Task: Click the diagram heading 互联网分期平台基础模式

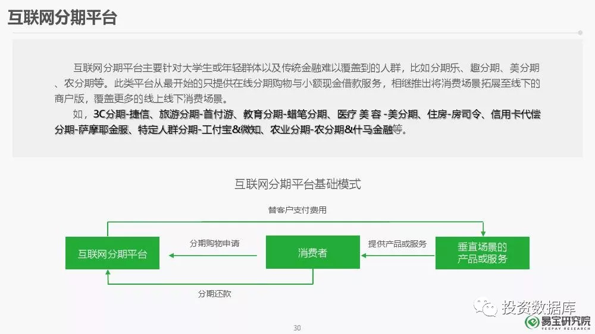Action: 297,185
